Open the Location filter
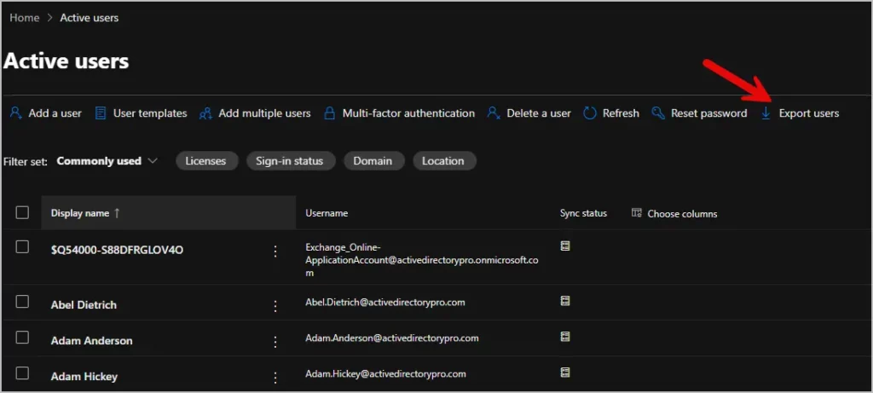Screen dimensions: 873x393 tap(443, 161)
